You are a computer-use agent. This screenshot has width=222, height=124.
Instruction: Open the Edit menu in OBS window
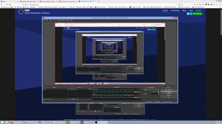click(47, 20)
